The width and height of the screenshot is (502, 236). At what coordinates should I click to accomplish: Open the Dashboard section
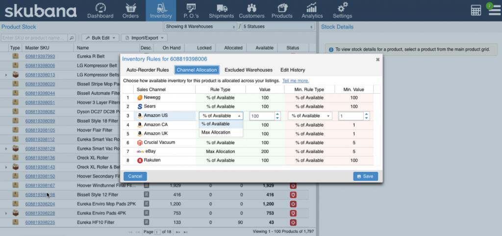[x=100, y=11]
